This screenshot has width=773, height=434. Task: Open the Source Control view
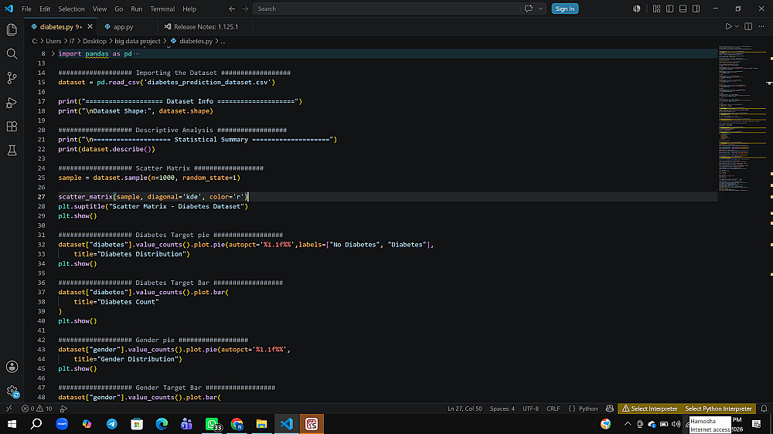tap(12, 78)
